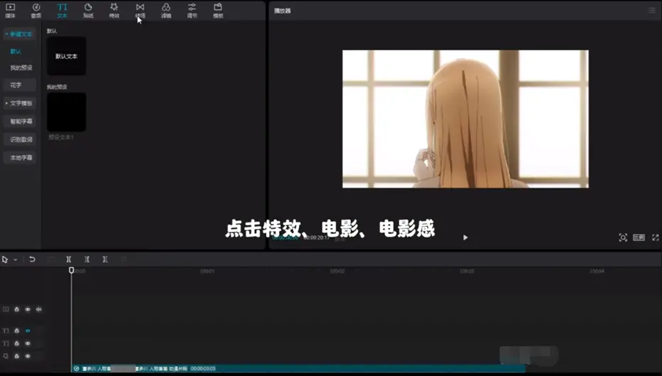Open the 转场 transitions panel
662x376 pixels.
(x=140, y=11)
